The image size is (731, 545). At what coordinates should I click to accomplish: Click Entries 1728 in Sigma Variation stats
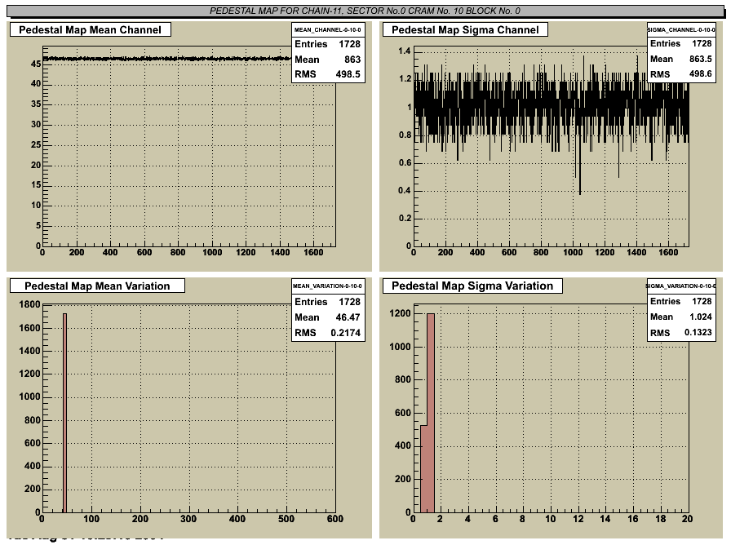681,301
